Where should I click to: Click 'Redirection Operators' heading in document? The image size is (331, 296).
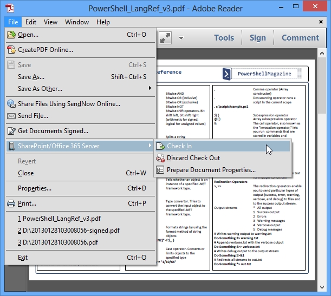click(x=231, y=182)
